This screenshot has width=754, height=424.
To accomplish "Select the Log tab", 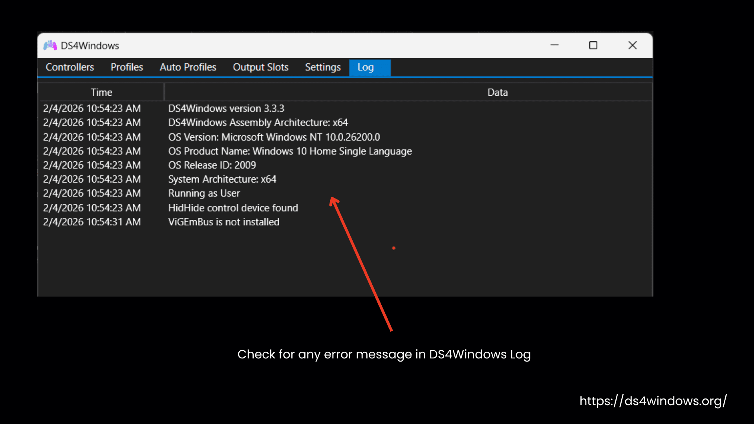I will 370,67.
